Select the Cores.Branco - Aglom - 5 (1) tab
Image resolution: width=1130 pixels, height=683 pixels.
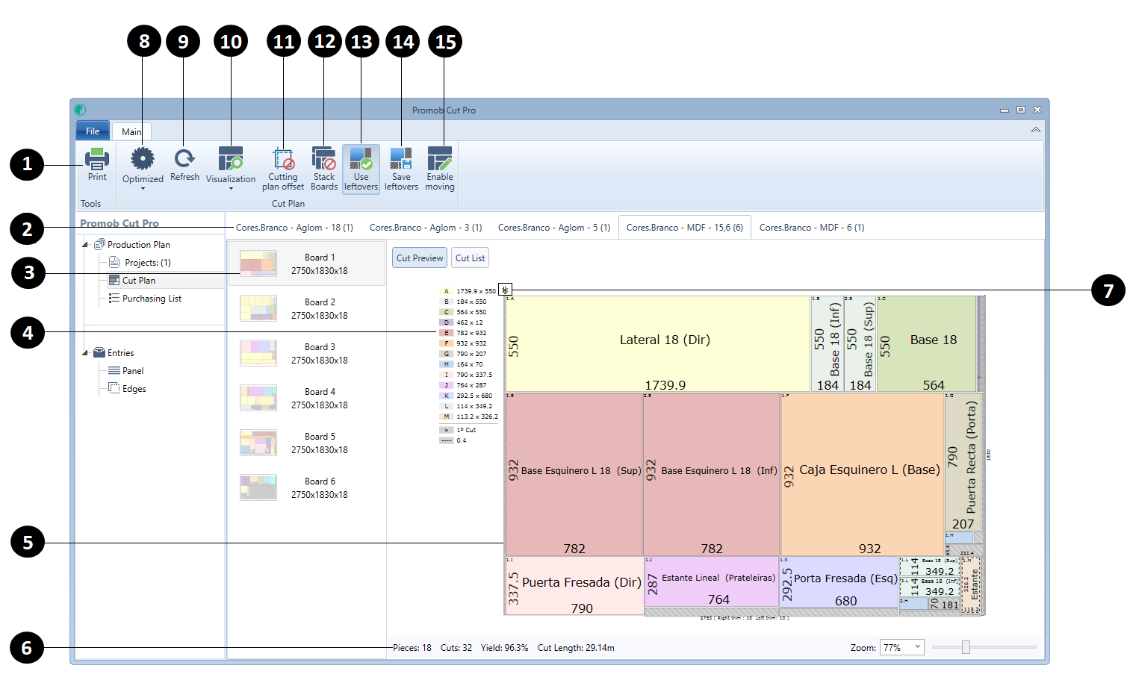point(554,228)
